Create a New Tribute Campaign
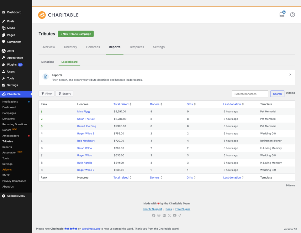 pos(76,34)
